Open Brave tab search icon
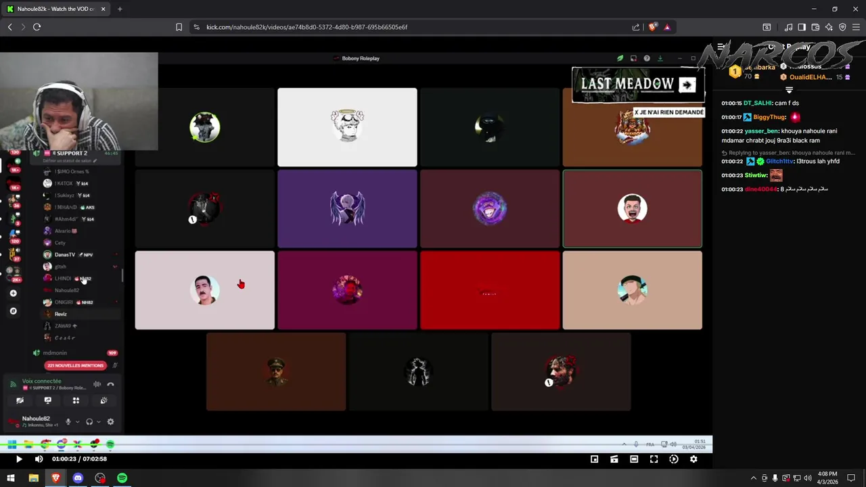Screen dimensions: 866x487 [x=767, y=27]
